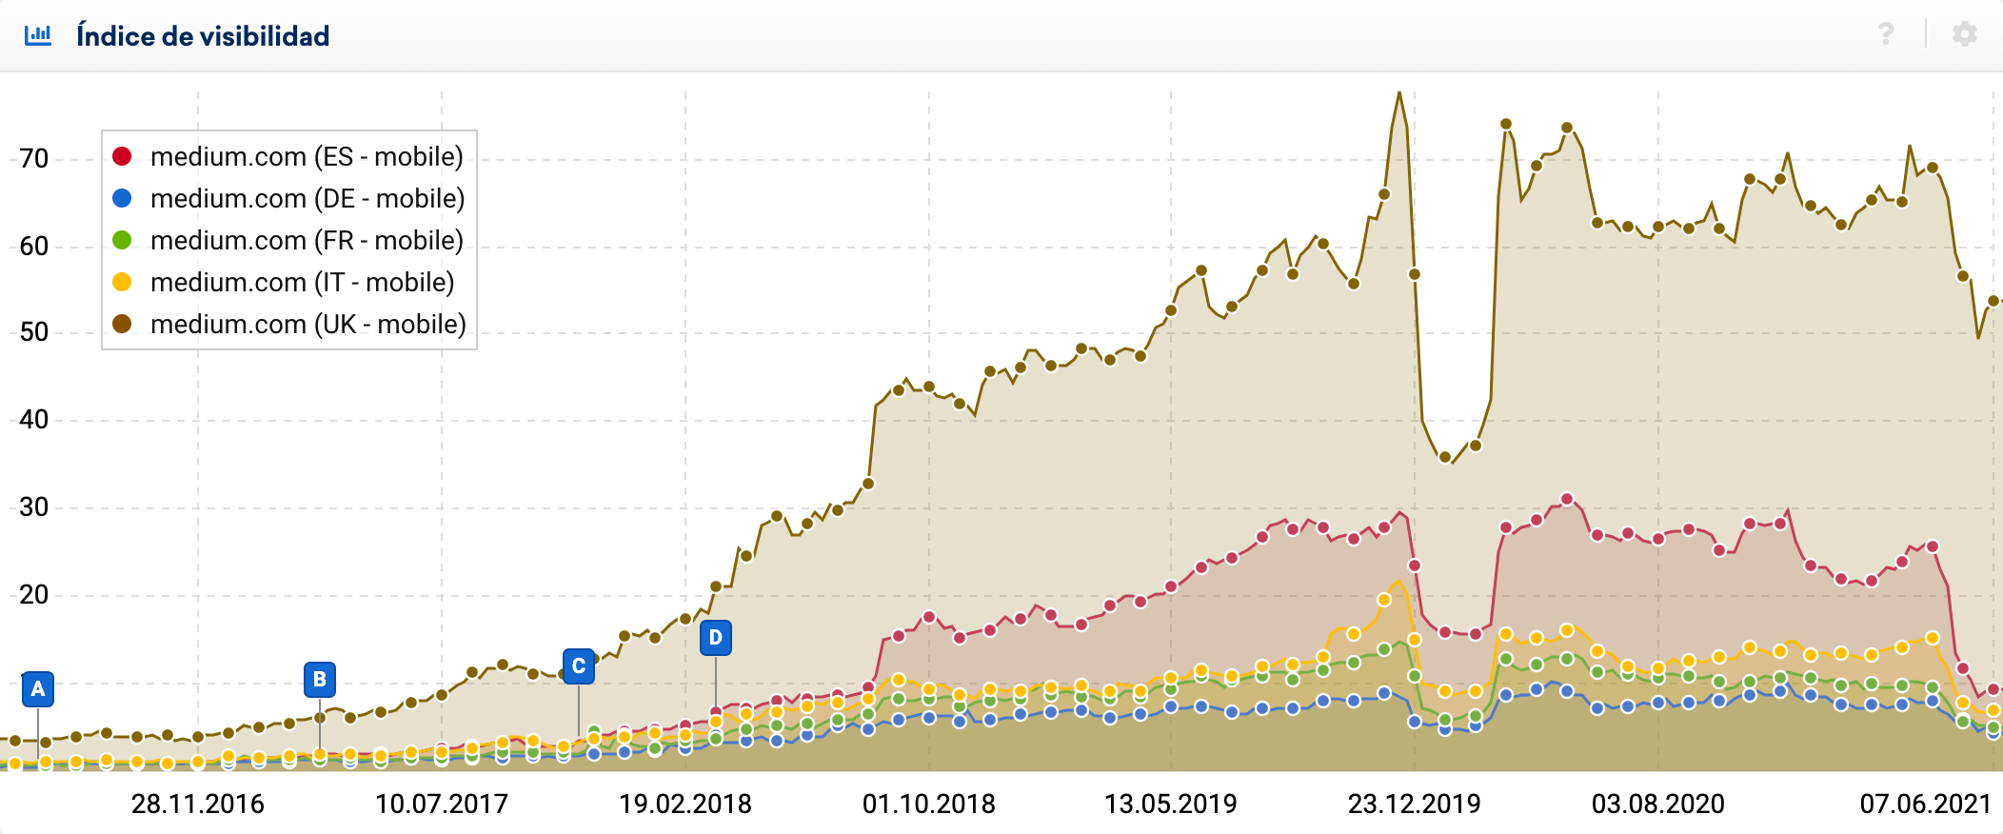Click the bar chart icon beside the title
The width and height of the screenshot is (2003, 834).
pos(38,35)
